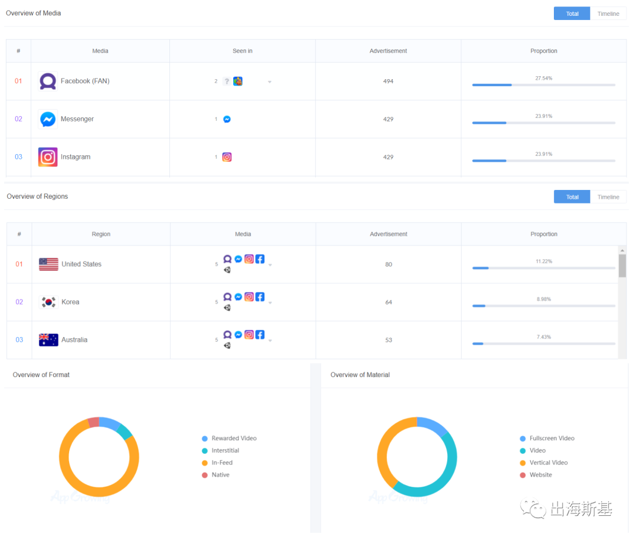Switch to Timeline in Overview of Media
The image size is (633, 537).
coord(608,13)
